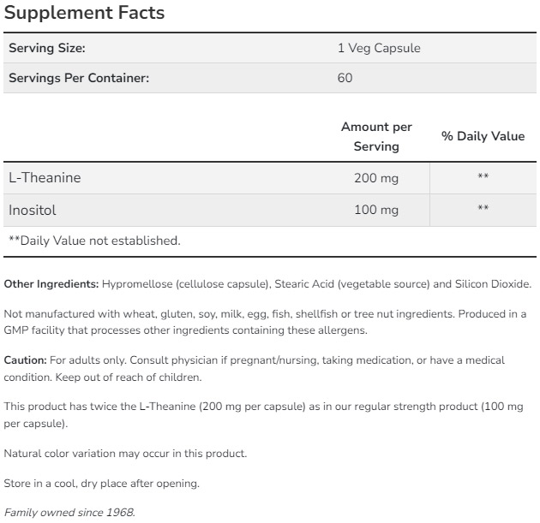Click the Servings Per Container label
Image resolution: width=540 pixels, height=523 pixels.
(x=79, y=78)
